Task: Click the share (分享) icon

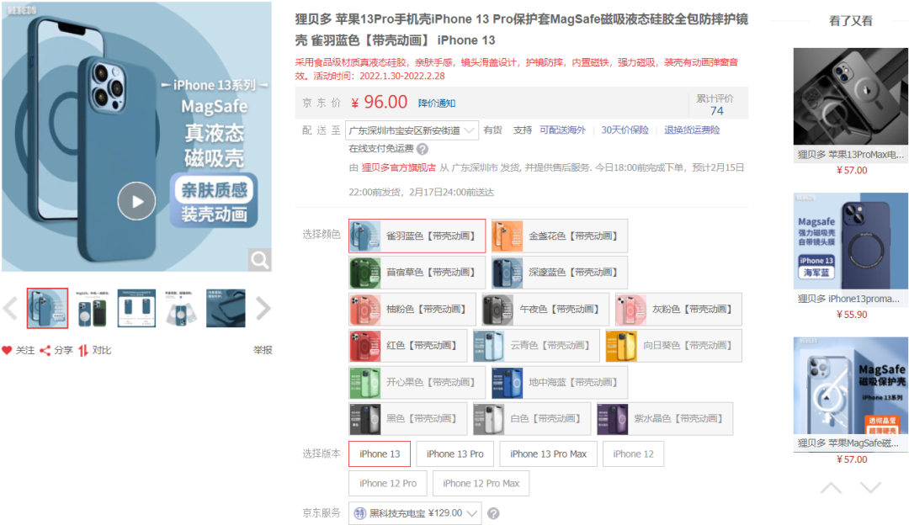Action: point(45,350)
